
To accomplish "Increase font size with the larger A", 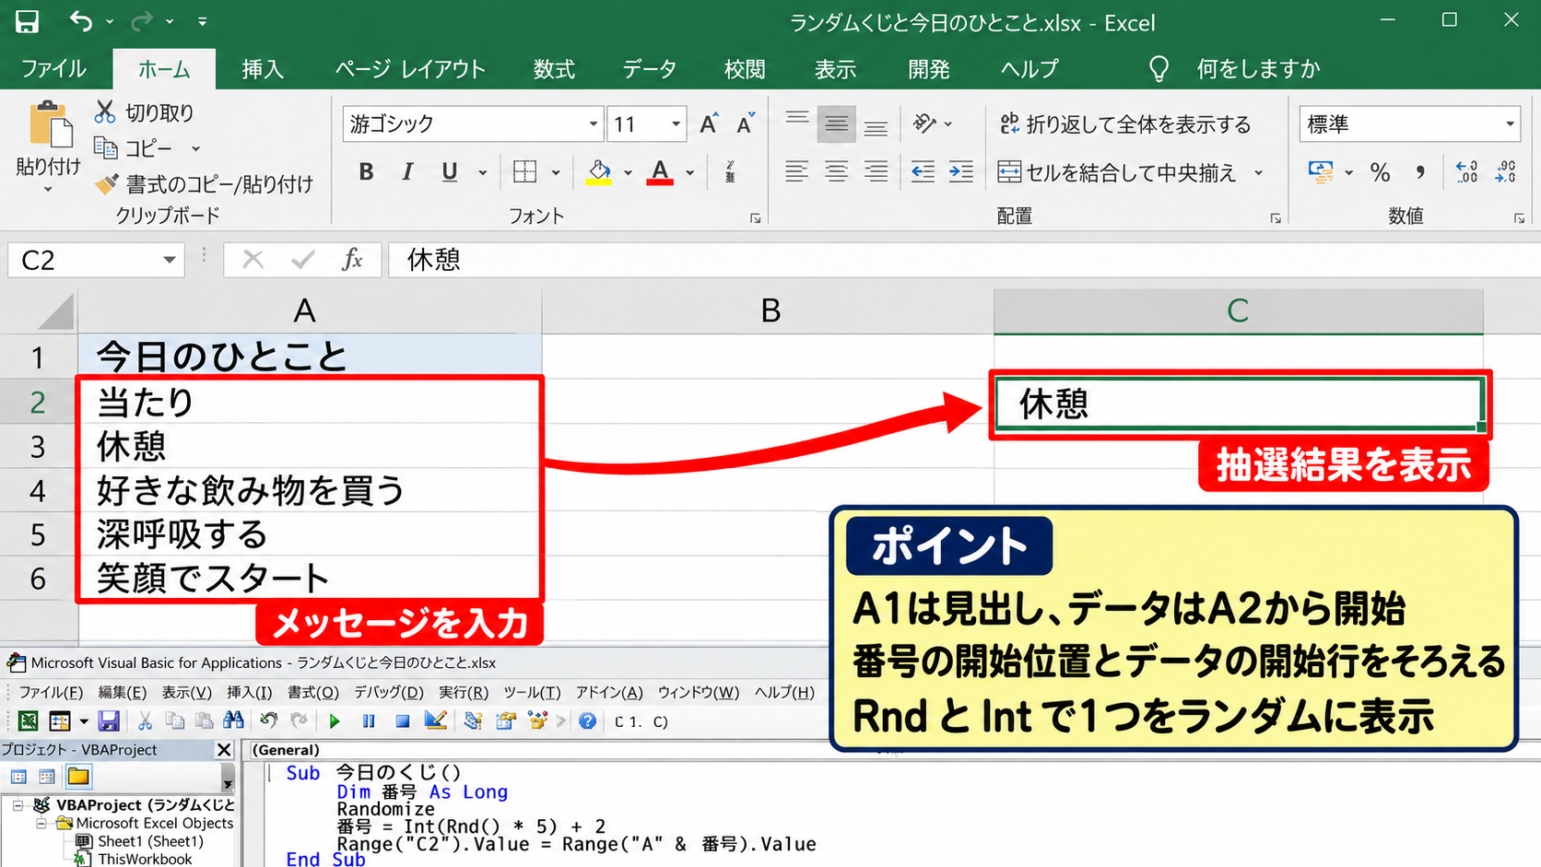I will (709, 123).
